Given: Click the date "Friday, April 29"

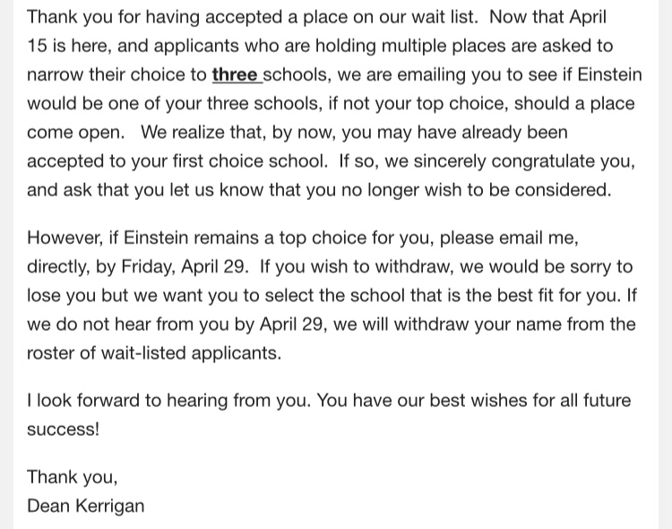Looking at the screenshot, I should pyautogui.click(x=183, y=267).
